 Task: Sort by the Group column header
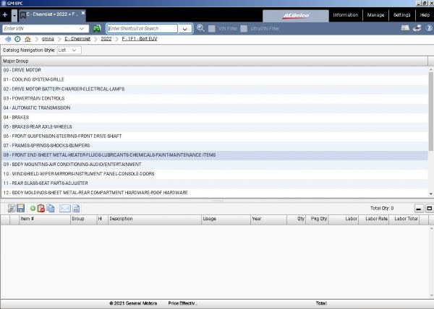[83, 219]
